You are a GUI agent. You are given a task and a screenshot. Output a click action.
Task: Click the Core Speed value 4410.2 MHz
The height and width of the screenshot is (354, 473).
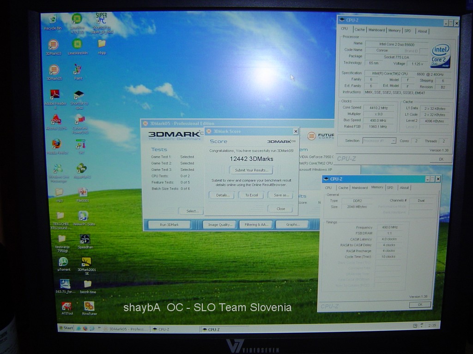pos(379,108)
